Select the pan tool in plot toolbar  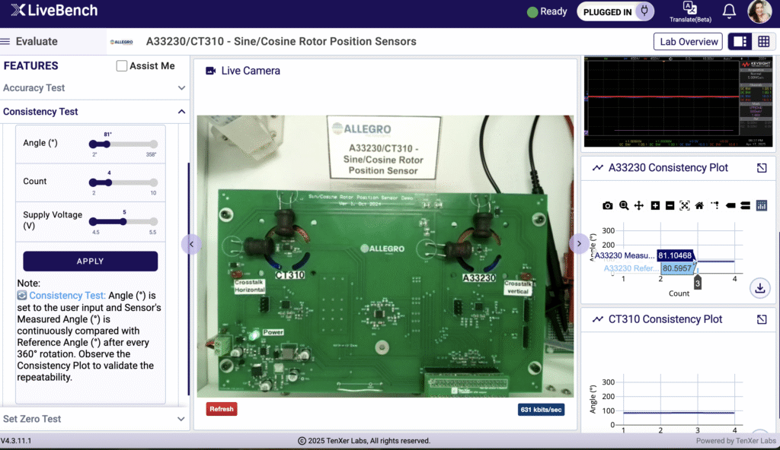639,205
